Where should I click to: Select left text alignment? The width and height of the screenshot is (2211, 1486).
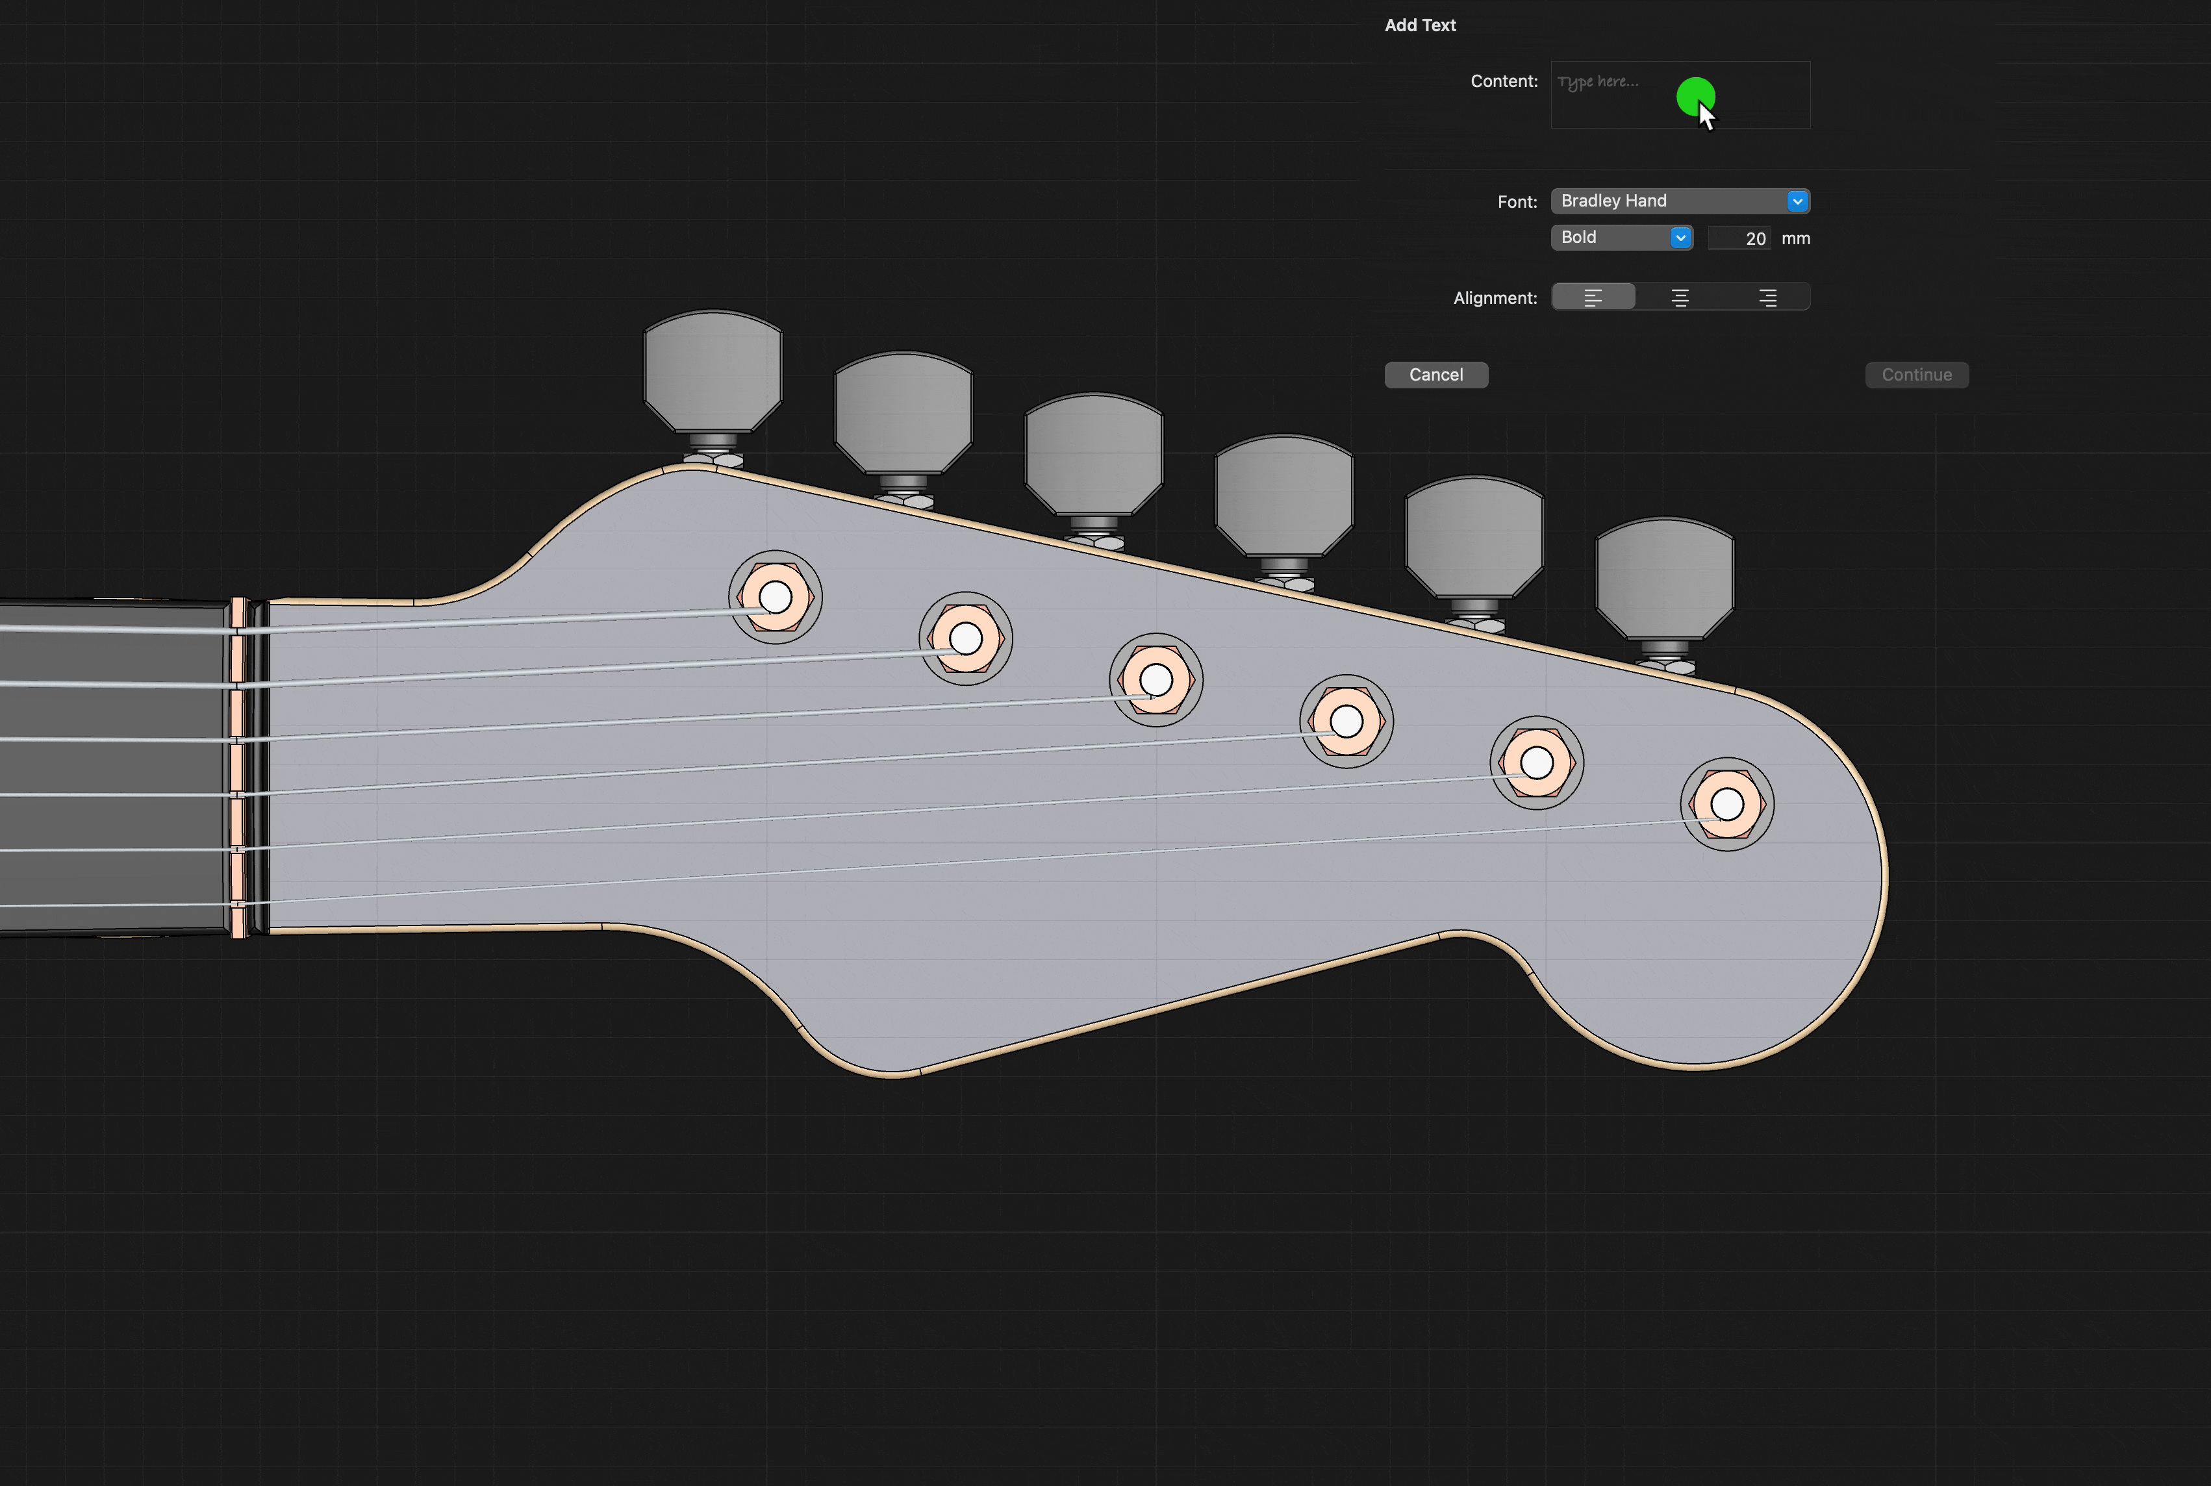coord(1593,297)
